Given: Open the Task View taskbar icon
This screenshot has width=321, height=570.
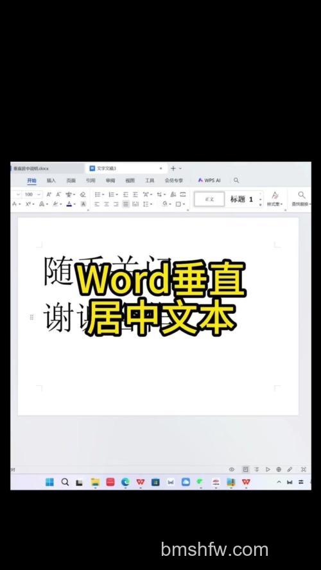Looking at the screenshot, I should pos(79,483).
